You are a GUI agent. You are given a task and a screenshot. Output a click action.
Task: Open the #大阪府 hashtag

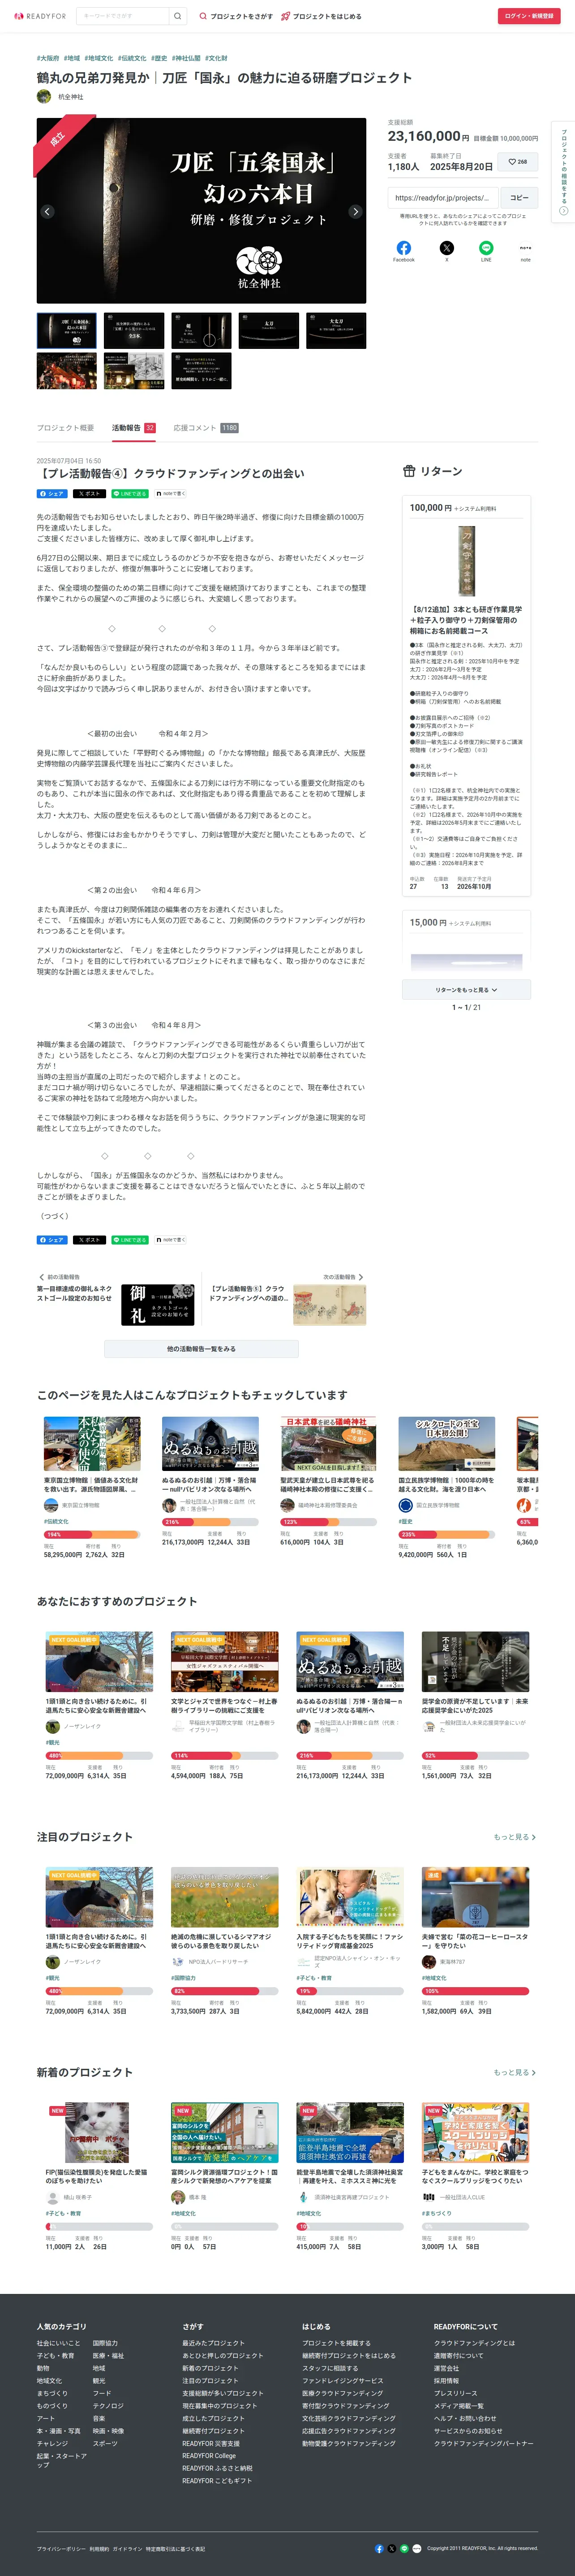[48, 58]
